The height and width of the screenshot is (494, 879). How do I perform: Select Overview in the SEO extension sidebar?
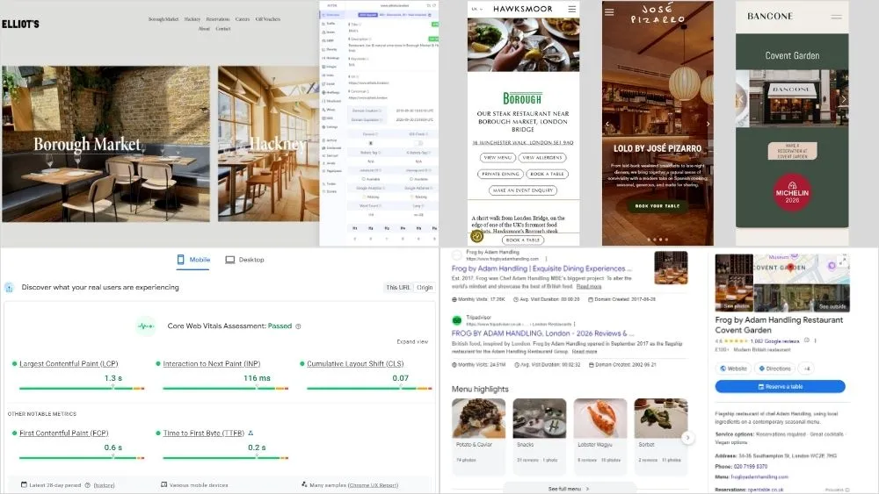pos(331,15)
